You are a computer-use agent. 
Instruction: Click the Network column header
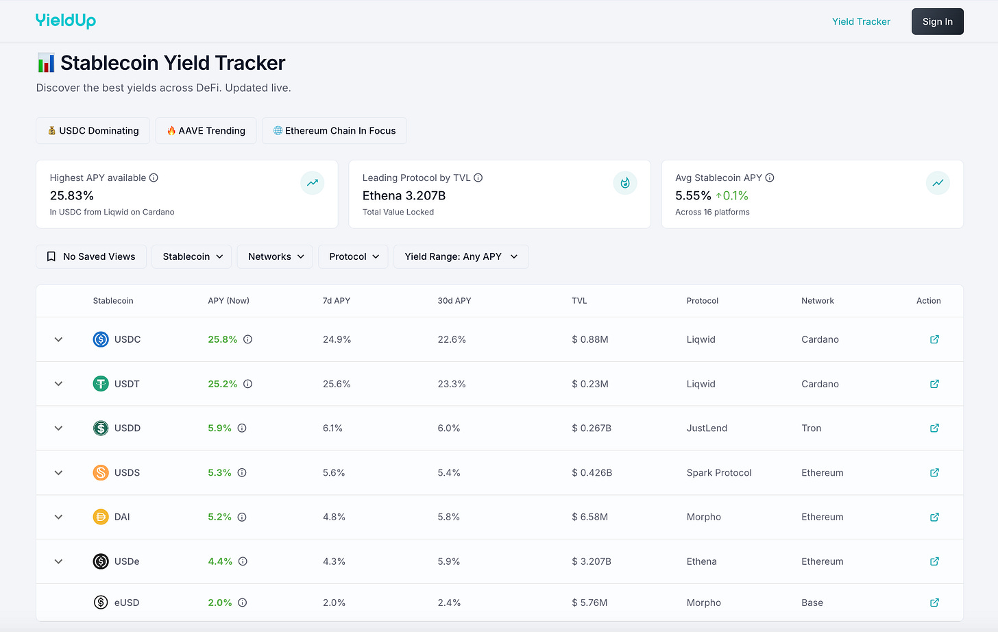[x=818, y=301]
